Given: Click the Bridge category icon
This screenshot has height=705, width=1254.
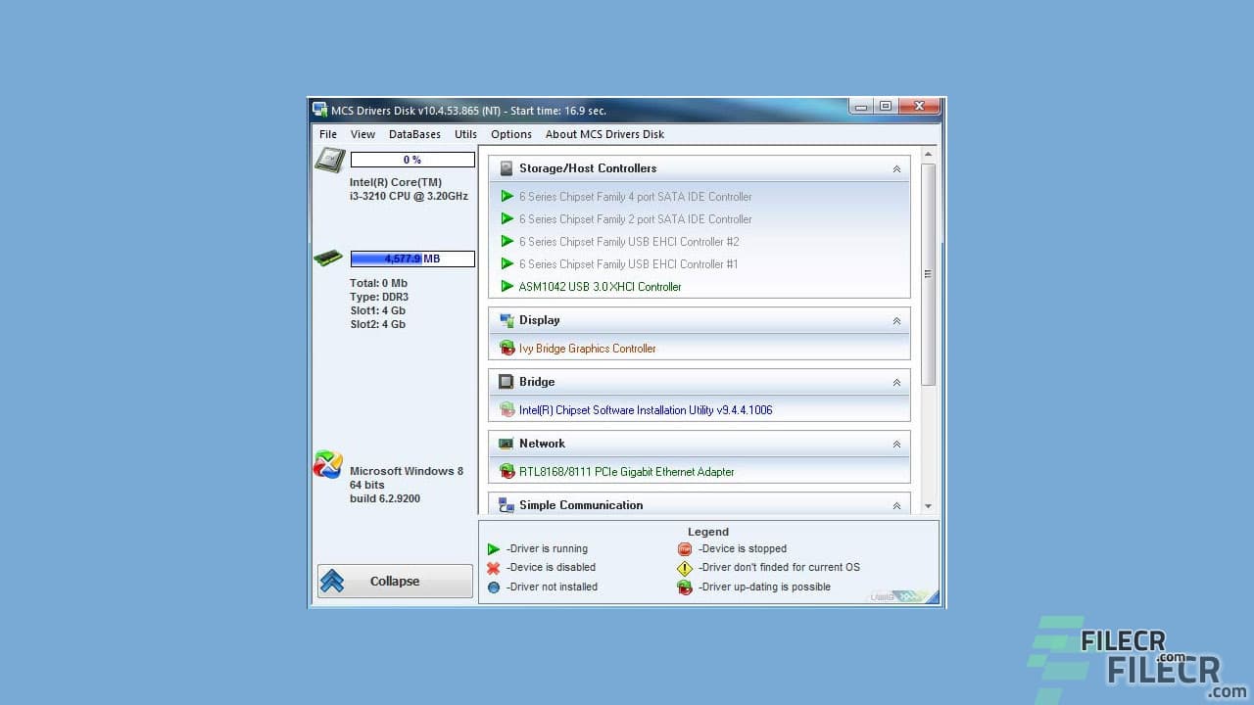Looking at the screenshot, I should (506, 382).
